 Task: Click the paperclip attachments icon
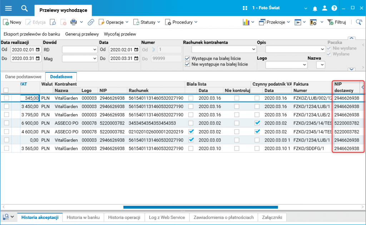click(91, 22)
